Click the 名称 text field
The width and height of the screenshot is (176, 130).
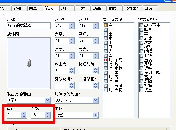(x=29, y=26)
